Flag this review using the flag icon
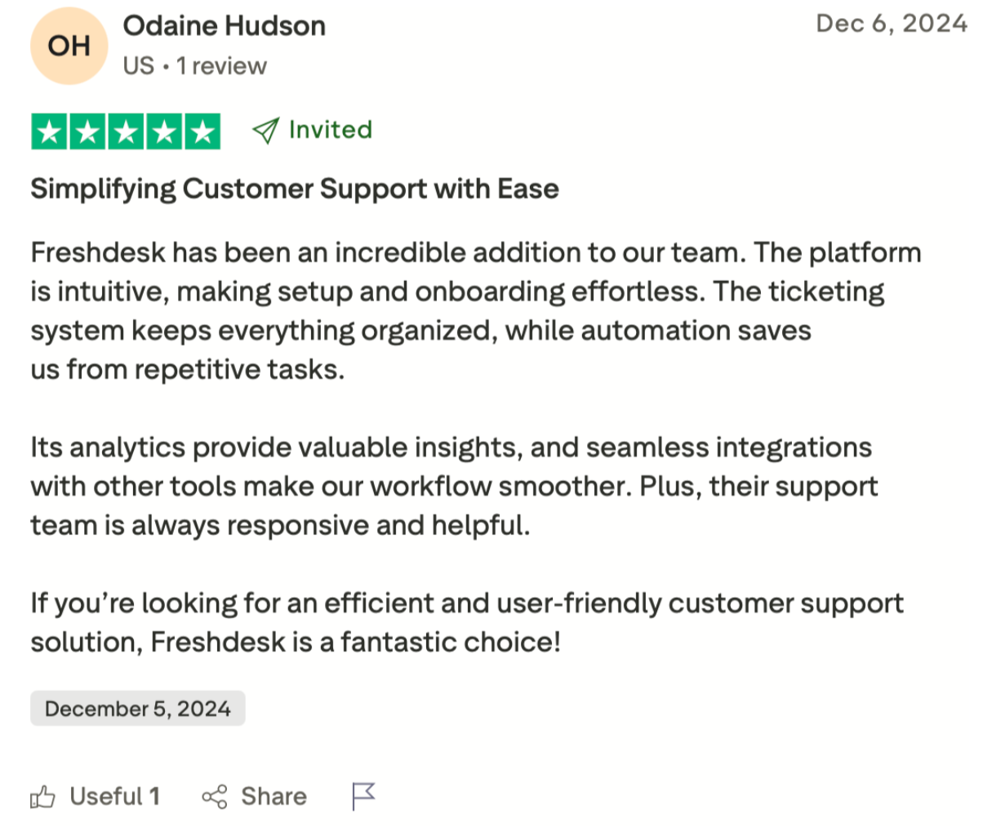 [x=363, y=796]
